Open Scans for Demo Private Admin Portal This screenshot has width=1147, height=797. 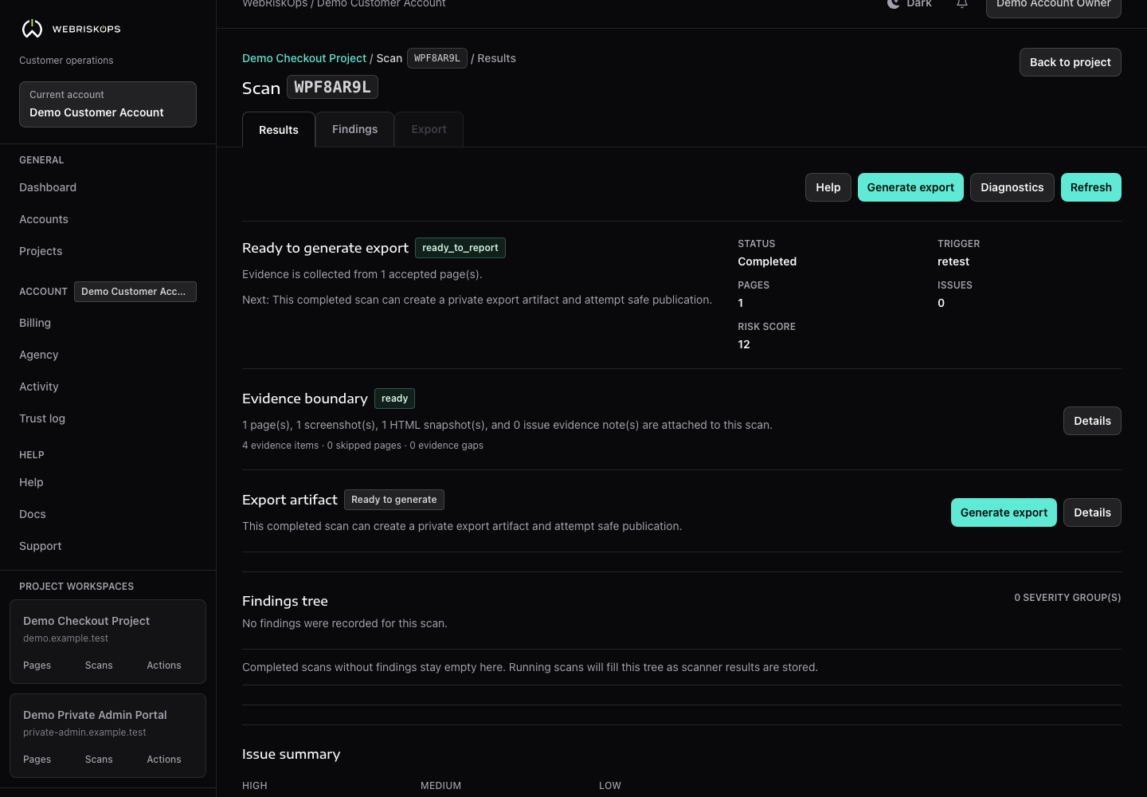99,760
